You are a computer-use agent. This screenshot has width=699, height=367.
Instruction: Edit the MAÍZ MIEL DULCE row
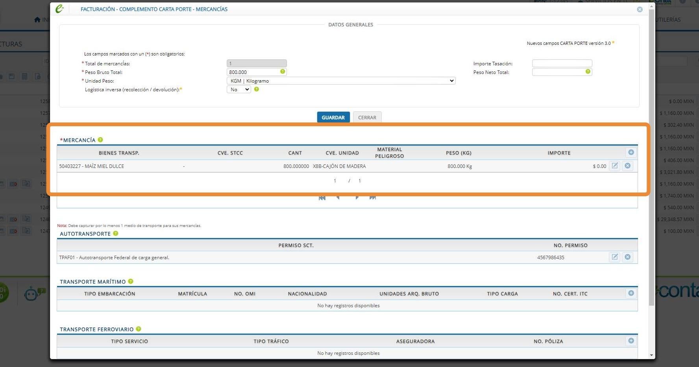click(615, 166)
